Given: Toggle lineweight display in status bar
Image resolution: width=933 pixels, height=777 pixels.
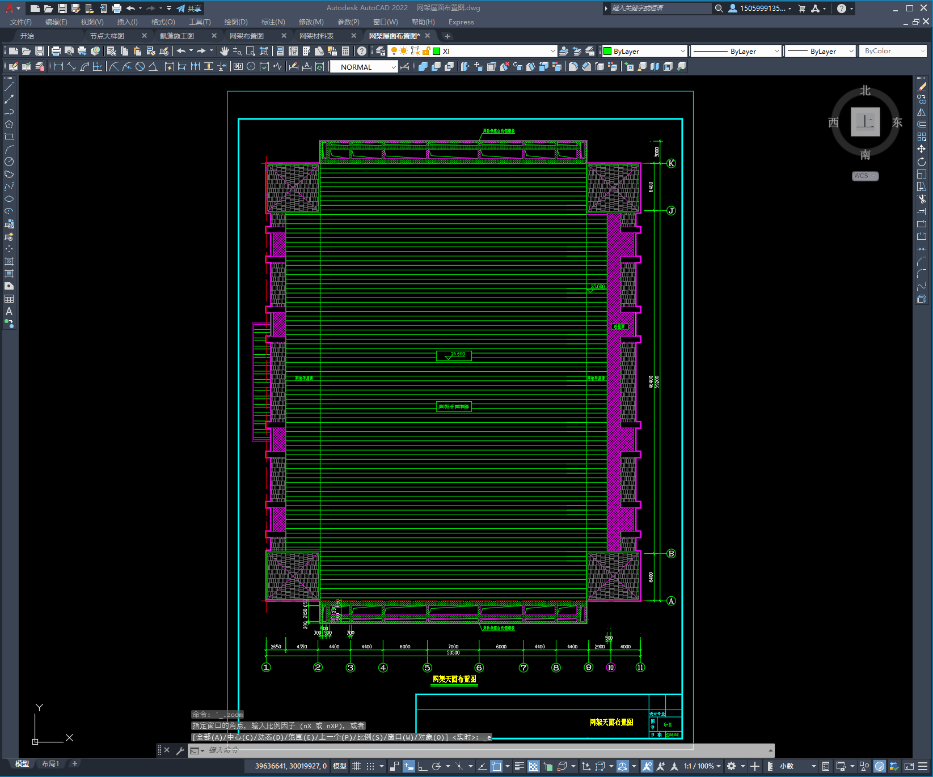Looking at the screenshot, I should pos(519,766).
